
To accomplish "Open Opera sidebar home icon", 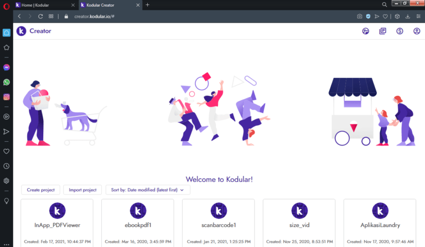I will coord(7,33).
